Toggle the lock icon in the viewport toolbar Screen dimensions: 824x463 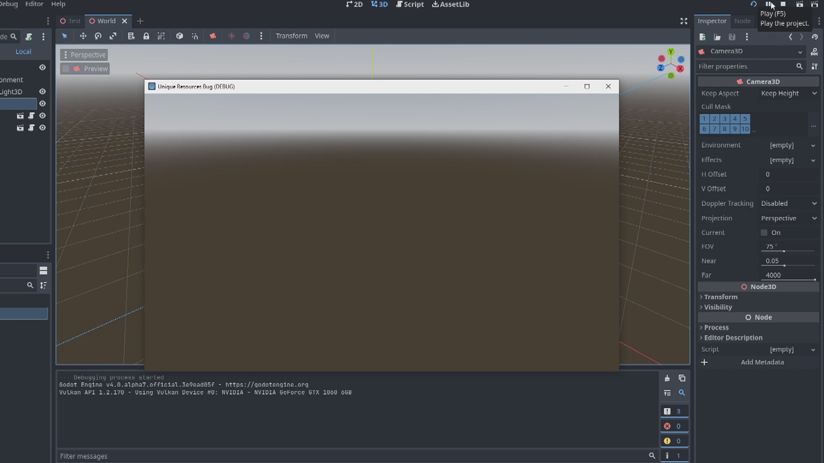coord(146,36)
